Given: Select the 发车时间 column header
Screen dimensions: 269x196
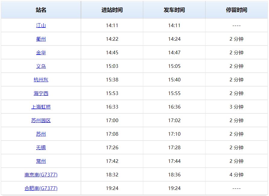Looking at the screenshot, I should click(174, 10).
